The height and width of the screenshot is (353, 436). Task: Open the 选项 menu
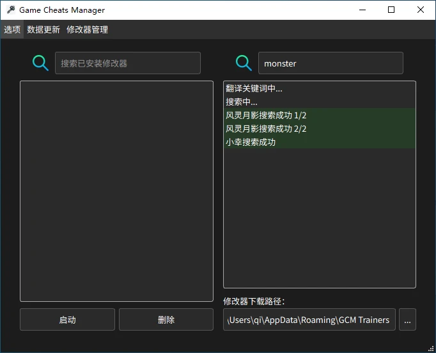click(x=12, y=29)
